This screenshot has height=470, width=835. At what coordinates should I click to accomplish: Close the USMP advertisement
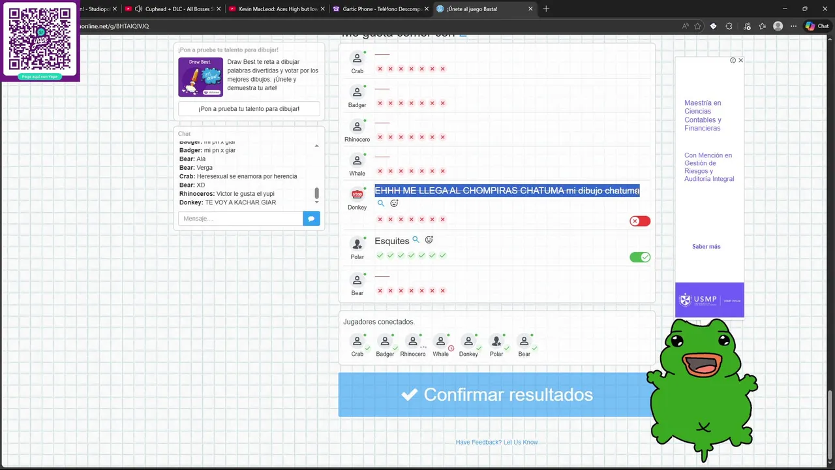(740, 60)
